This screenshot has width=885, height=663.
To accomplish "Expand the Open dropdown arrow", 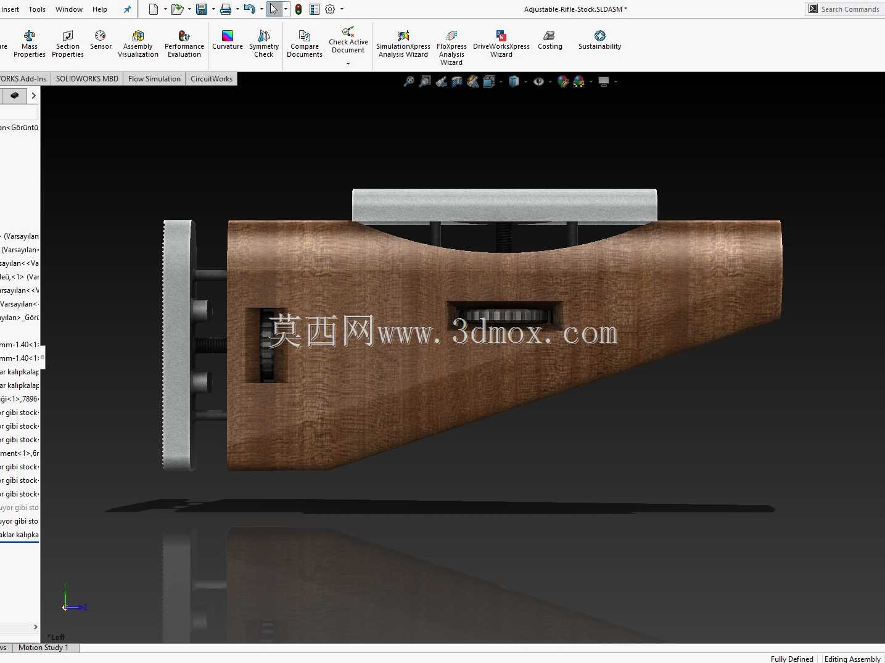I will pyautogui.click(x=189, y=9).
